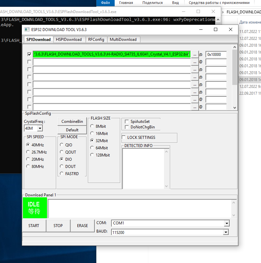The height and width of the screenshot is (263, 261).
Task: Click the Дата изменения column header
Action: (250, 22)
